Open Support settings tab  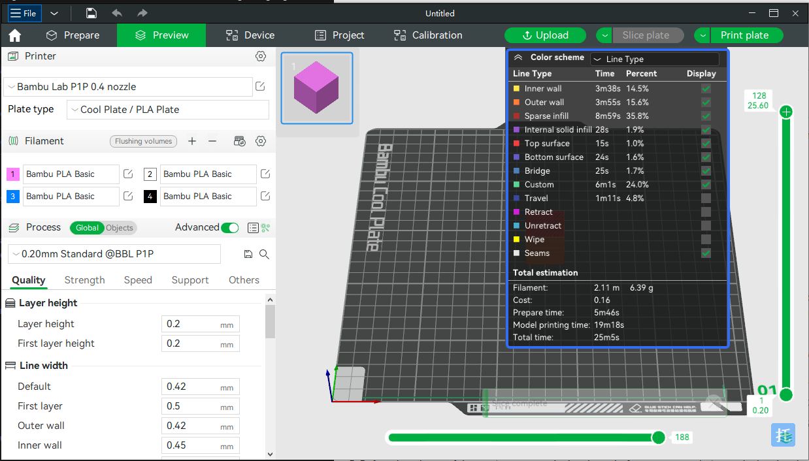tap(190, 280)
